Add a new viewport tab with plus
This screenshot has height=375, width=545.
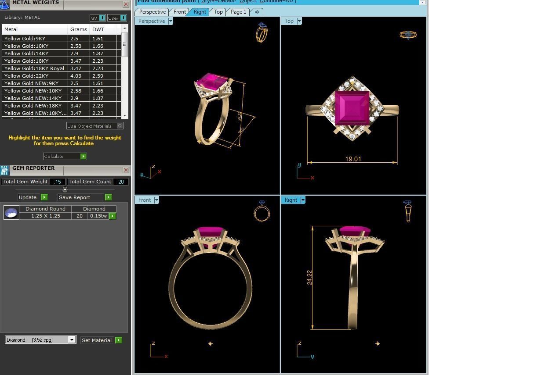257,12
